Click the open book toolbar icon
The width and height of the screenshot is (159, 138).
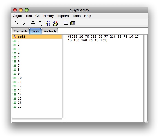tap(73, 23)
